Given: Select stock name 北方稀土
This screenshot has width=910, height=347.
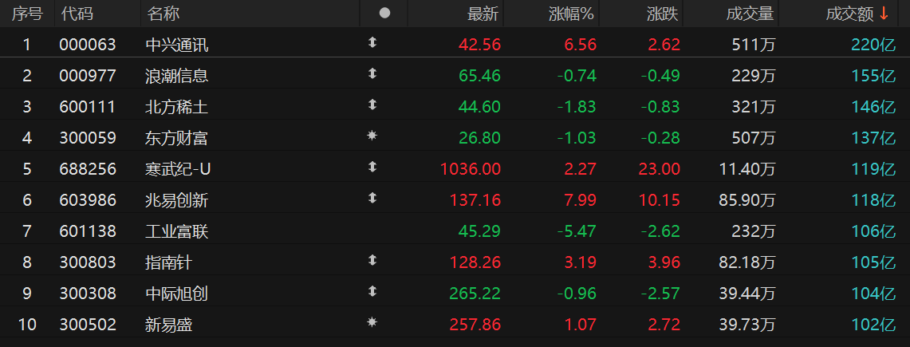Looking at the screenshot, I should click(177, 108).
